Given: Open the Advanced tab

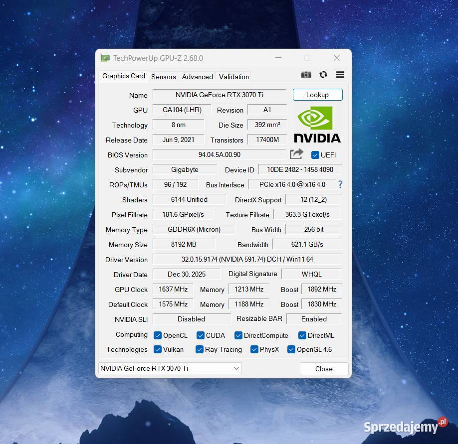Looking at the screenshot, I should (197, 76).
